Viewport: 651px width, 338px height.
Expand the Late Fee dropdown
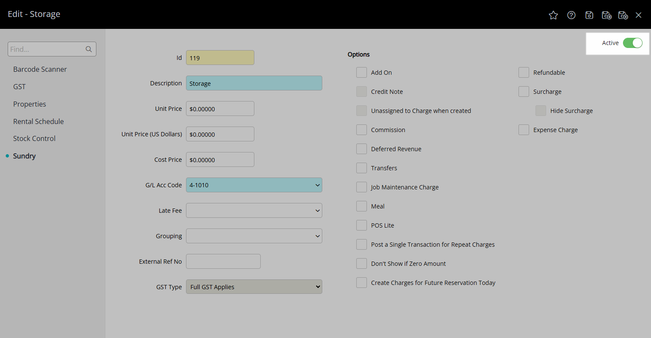click(x=254, y=211)
